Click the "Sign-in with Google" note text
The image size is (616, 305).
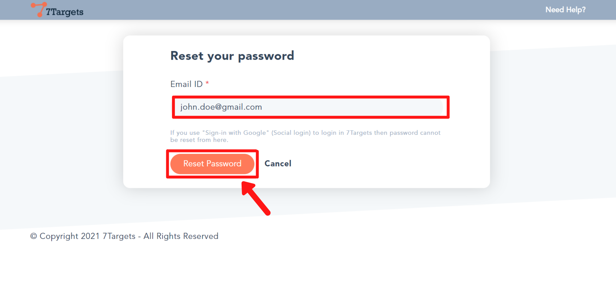point(235,133)
